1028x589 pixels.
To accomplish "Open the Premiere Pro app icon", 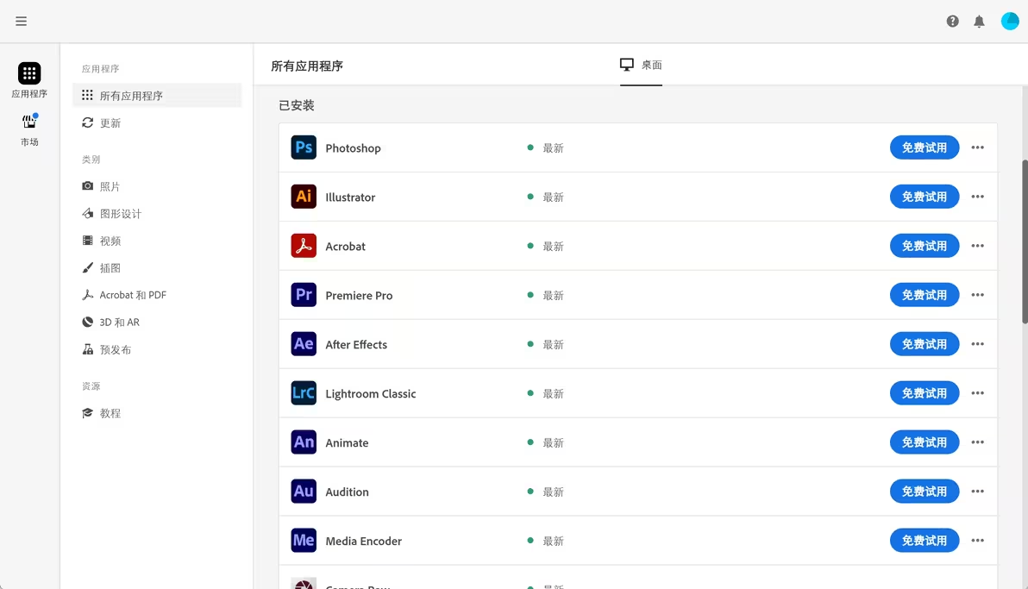I will (x=304, y=295).
